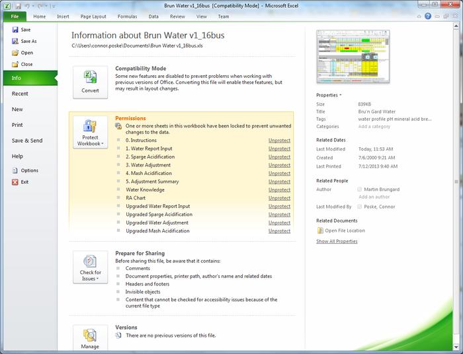Click the presence box beside Martin Brungard
The height and width of the screenshot is (354, 463).
[359, 190]
